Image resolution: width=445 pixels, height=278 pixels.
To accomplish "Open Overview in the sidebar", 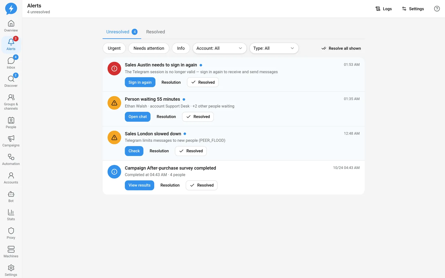I will pyautogui.click(x=11, y=26).
